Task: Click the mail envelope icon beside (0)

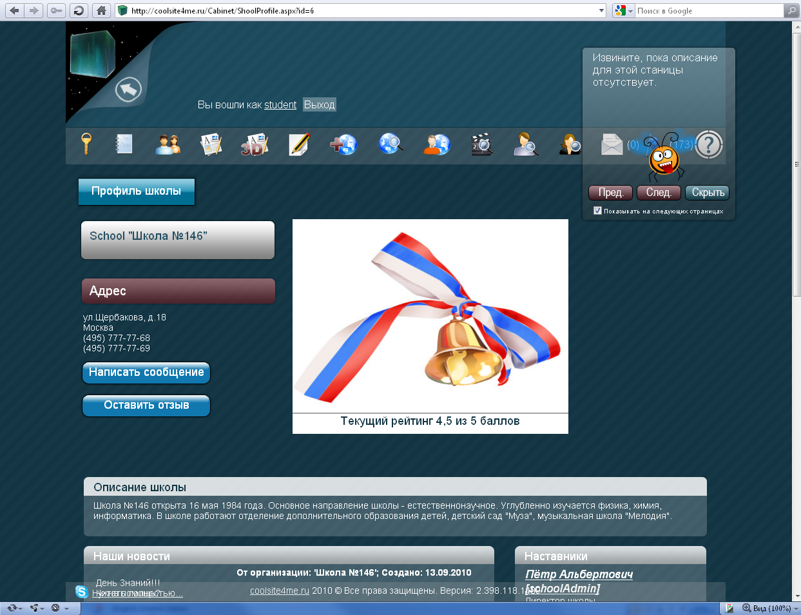Action: point(612,145)
